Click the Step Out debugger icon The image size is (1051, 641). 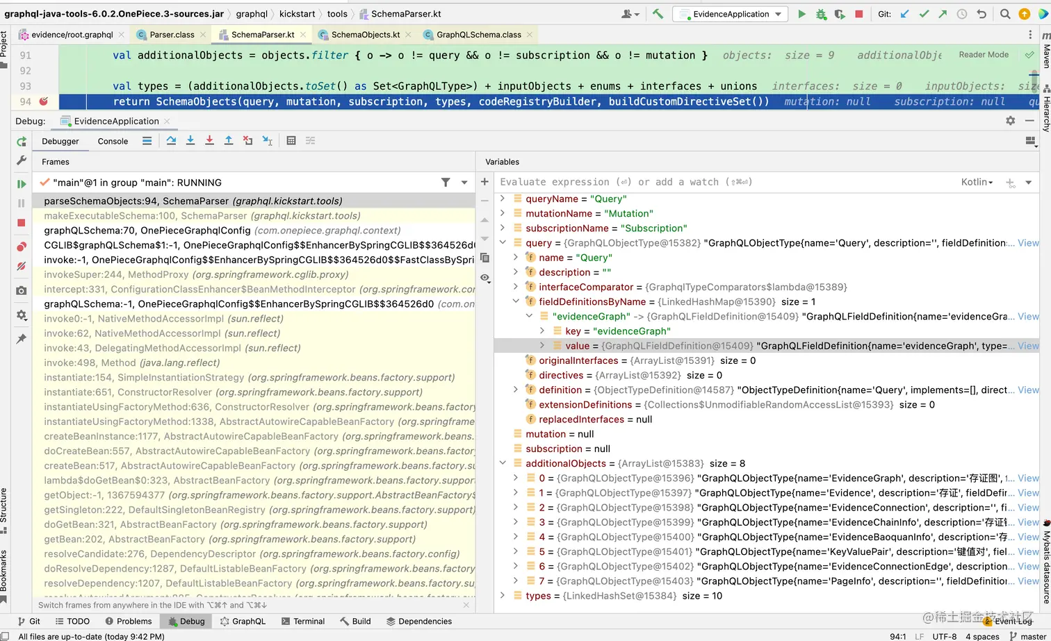tap(228, 141)
